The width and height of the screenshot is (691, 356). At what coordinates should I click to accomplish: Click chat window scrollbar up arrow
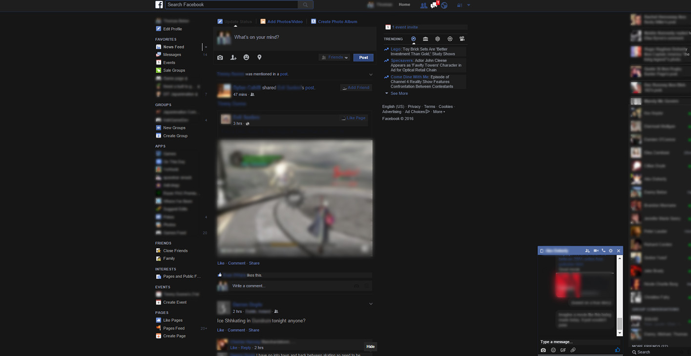coord(620,258)
